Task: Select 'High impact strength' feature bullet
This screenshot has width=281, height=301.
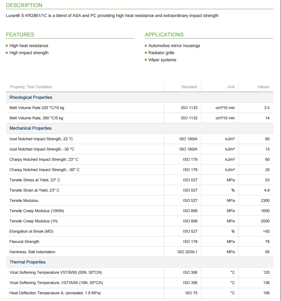Action: point(29,53)
